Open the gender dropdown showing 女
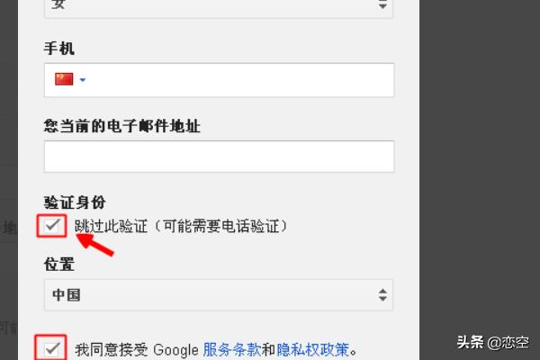The width and height of the screenshot is (540, 360). click(219, 7)
